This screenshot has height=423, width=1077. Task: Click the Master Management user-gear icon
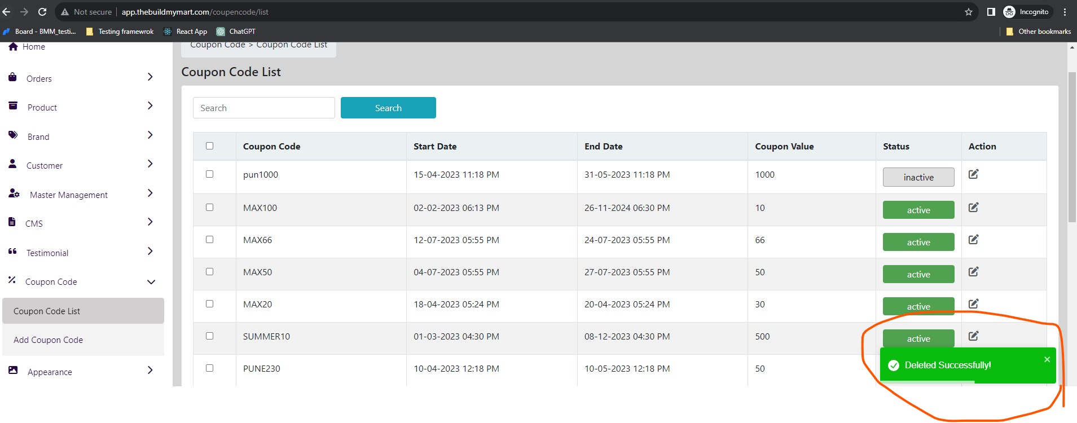pyautogui.click(x=14, y=193)
